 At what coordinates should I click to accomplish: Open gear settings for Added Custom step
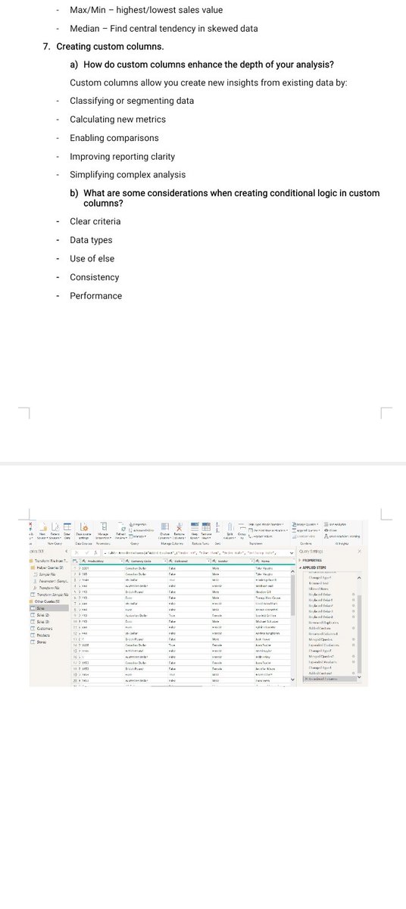[x=353, y=628]
